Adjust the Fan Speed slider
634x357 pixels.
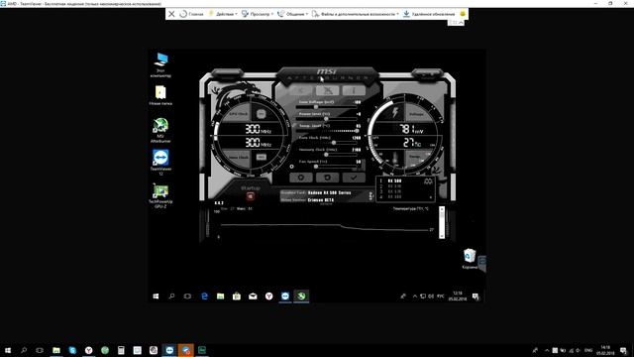[327, 167]
